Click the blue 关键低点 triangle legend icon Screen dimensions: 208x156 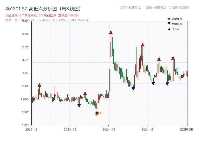(x=169, y=23)
